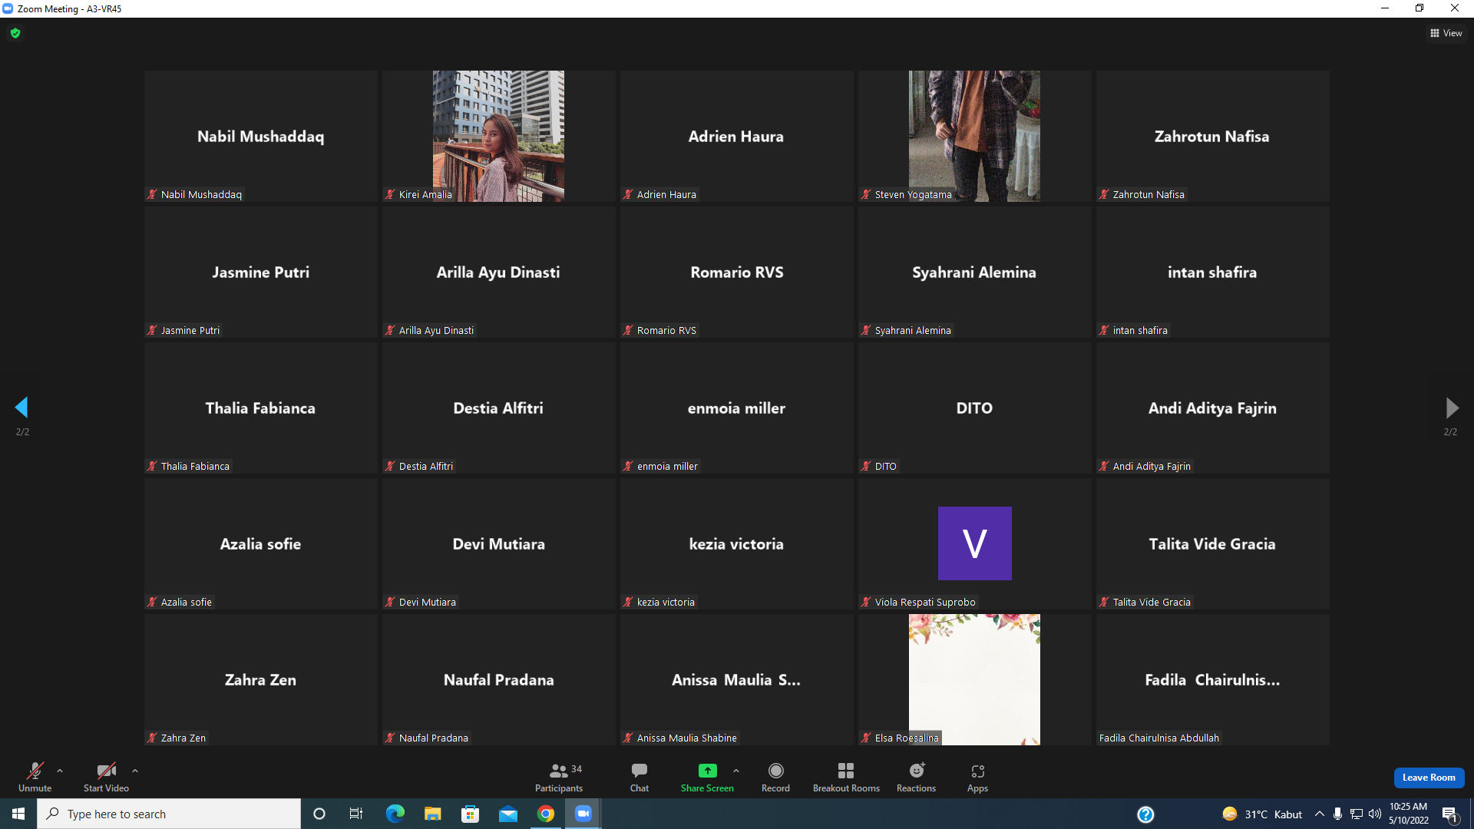
Task: Open the Windows Start menu
Action: 18,814
